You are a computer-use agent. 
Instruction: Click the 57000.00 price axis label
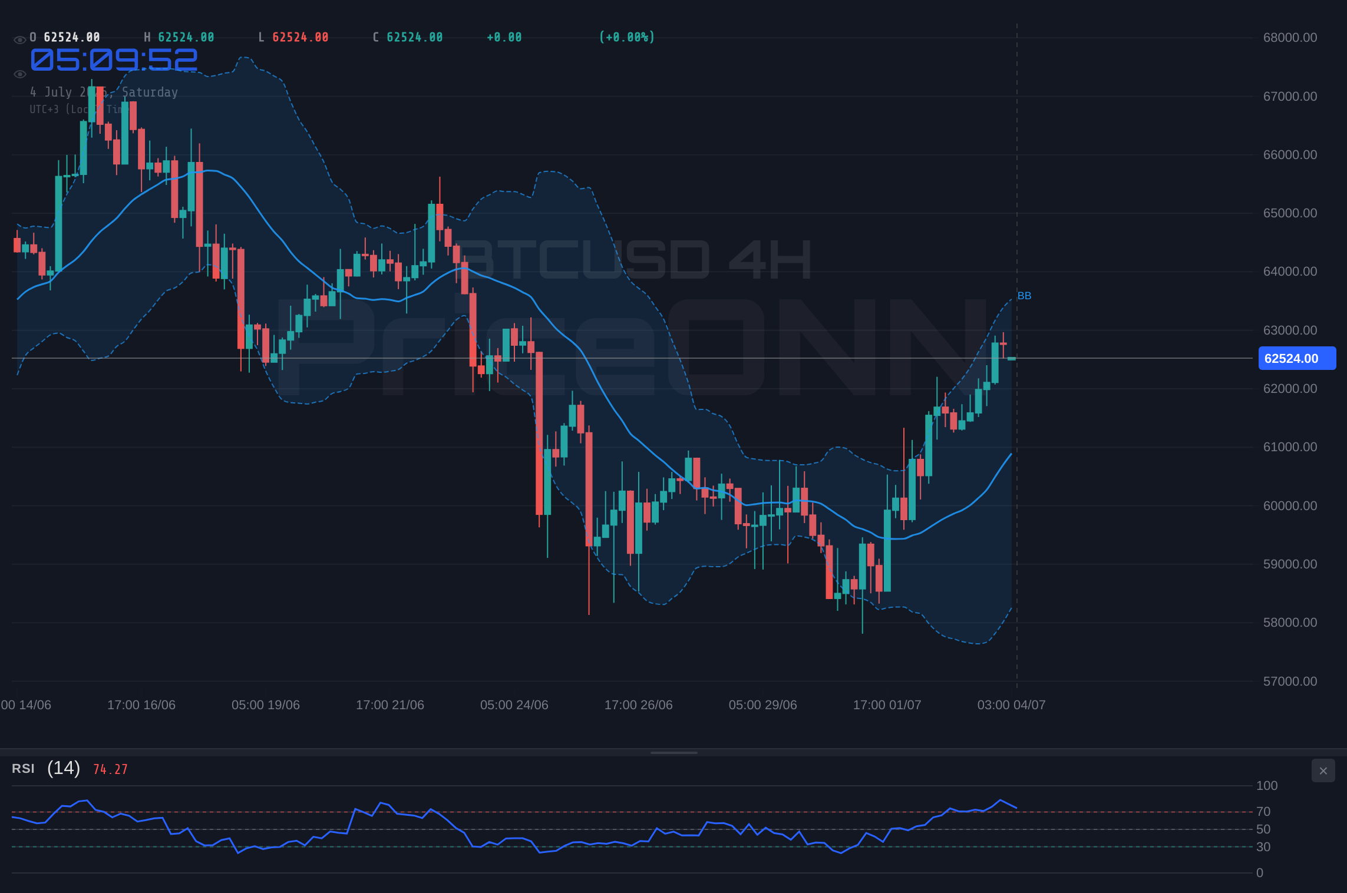tap(1290, 682)
